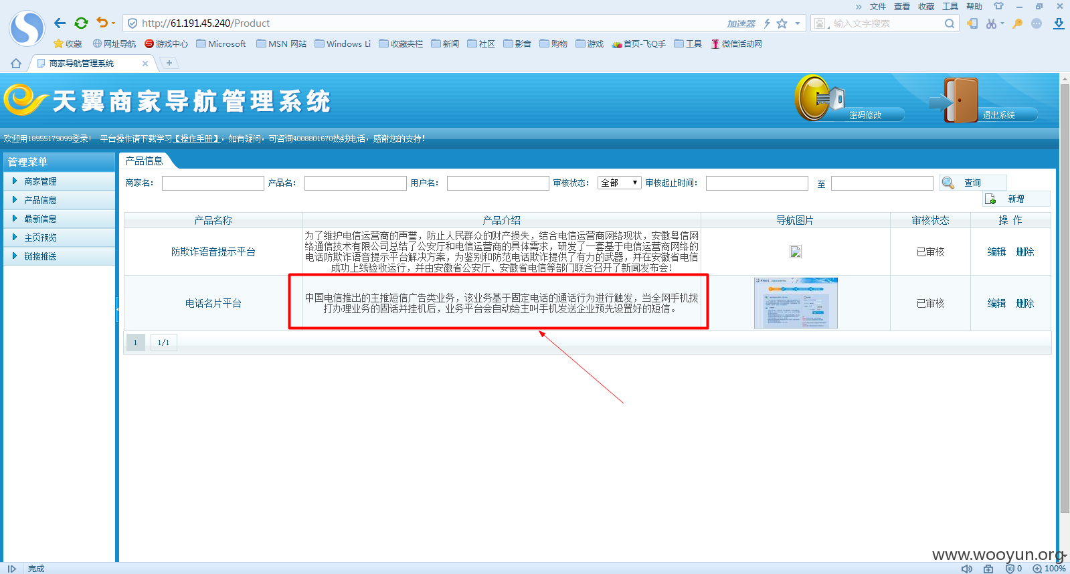
Task: Select the 产品信息 content tab
Action: (x=145, y=161)
